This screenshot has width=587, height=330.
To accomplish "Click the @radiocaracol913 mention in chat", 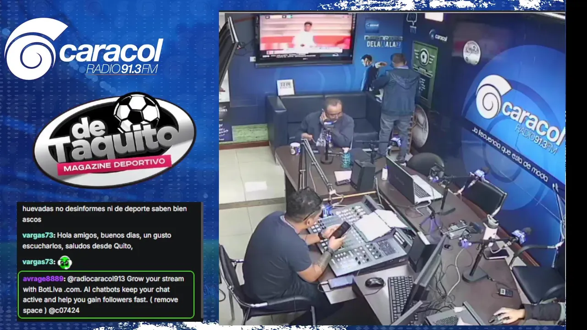I will tap(96, 279).
